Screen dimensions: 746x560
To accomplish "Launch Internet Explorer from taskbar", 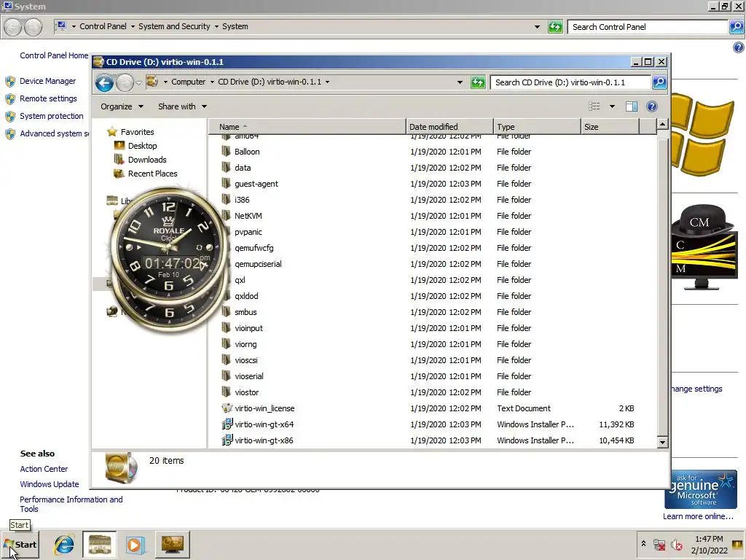I will point(64,544).
